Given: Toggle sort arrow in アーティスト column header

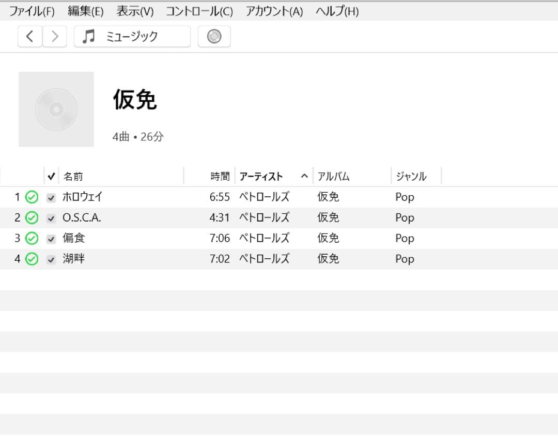Looking at the screenshot, I should 304,176.
